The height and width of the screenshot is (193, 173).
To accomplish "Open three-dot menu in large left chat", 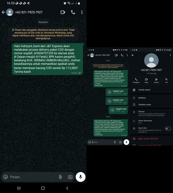I will click(82, 12).
